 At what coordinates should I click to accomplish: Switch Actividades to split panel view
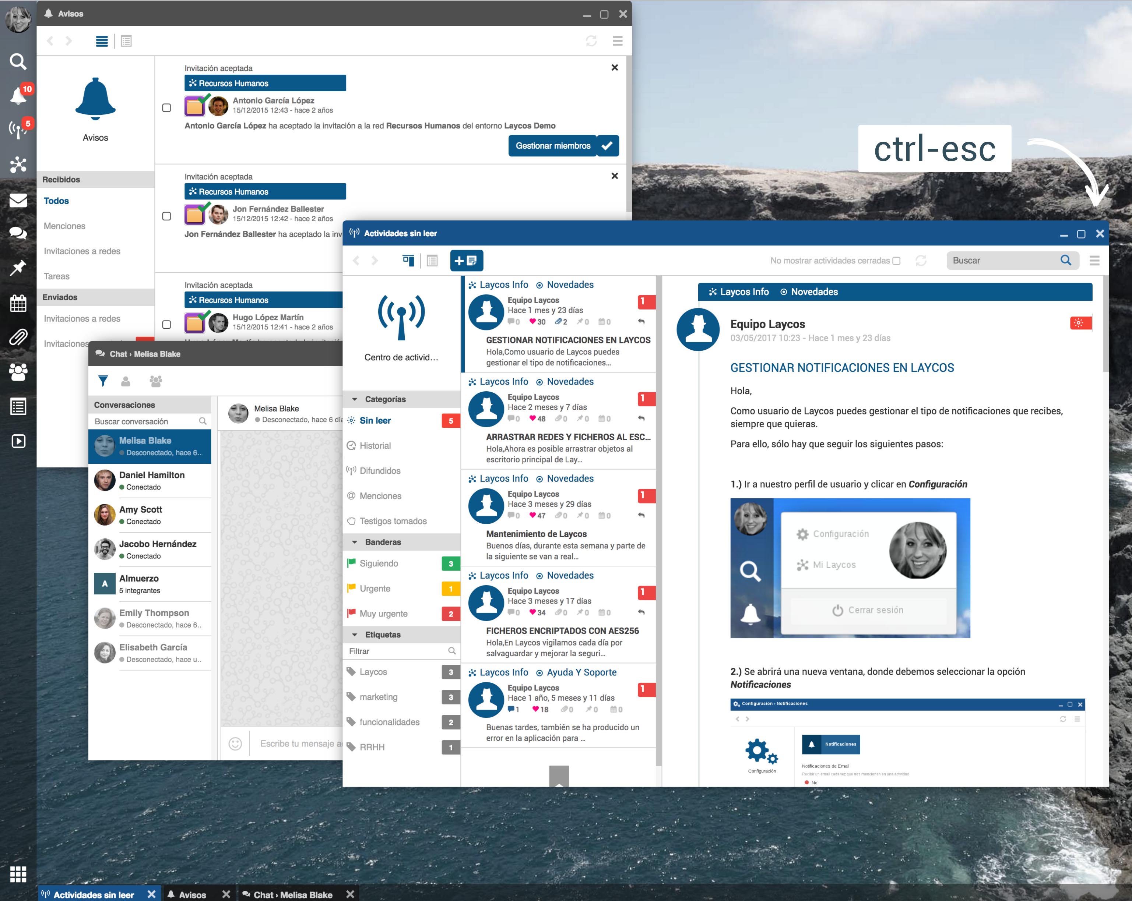coord(408,260)
